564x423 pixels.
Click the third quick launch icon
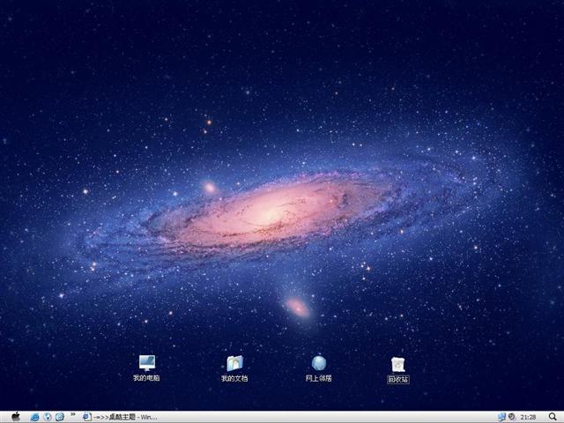tap(60, 417)
